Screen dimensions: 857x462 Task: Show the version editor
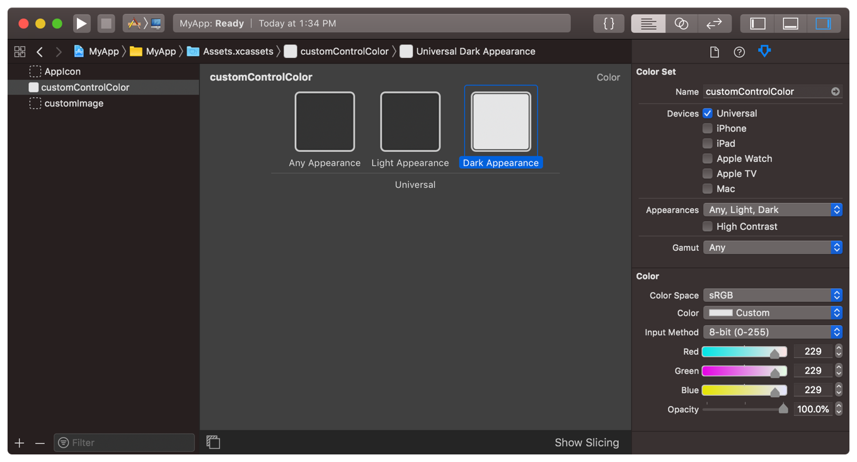pos(714,23)
